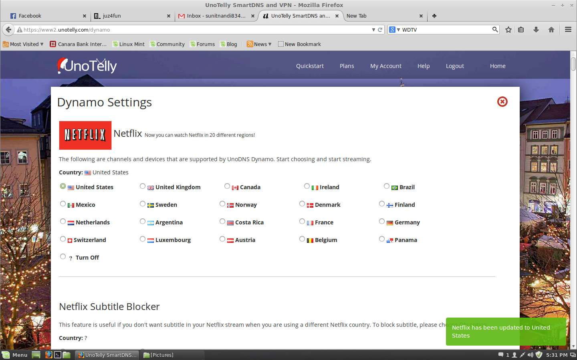Click the UnoTelly logo

87,66
